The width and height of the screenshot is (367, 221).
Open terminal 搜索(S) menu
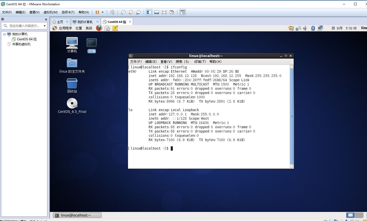coord(182,62)
